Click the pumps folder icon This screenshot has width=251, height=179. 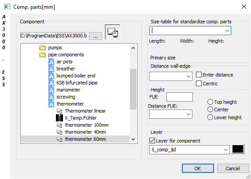42,47
